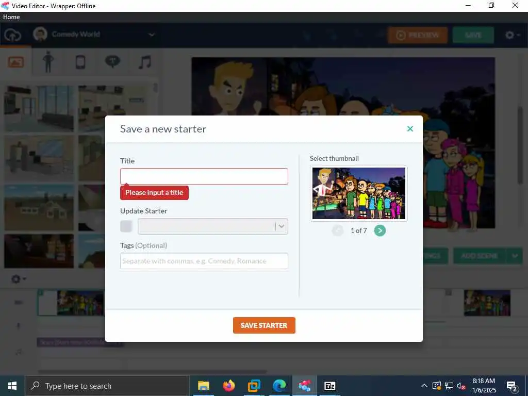Switch to the characters tab

click(48, 62)
